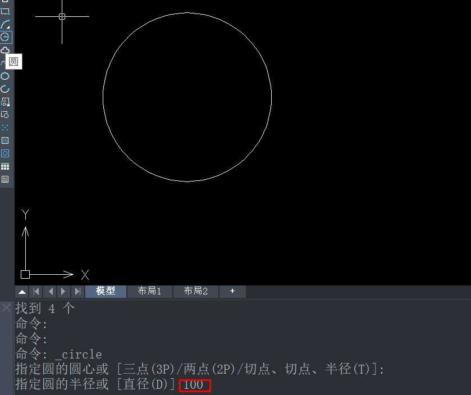Click the 三点(3P) option in command prompt
Screen dimensions: 471x395
click(149, 369)
